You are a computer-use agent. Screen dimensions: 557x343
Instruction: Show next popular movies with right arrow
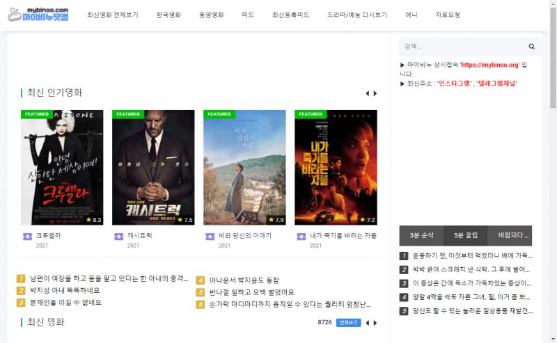pyautogui.click(x=375, y=93)
